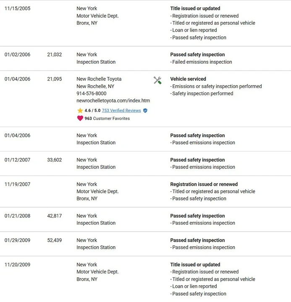Click the 01/02/2006 date entry
Viewport: 291px width, 302px height.
(x=17, y=55)
